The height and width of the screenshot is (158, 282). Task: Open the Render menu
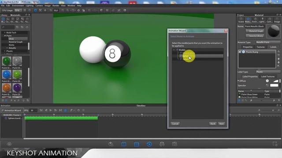click(x=56, y=6)
